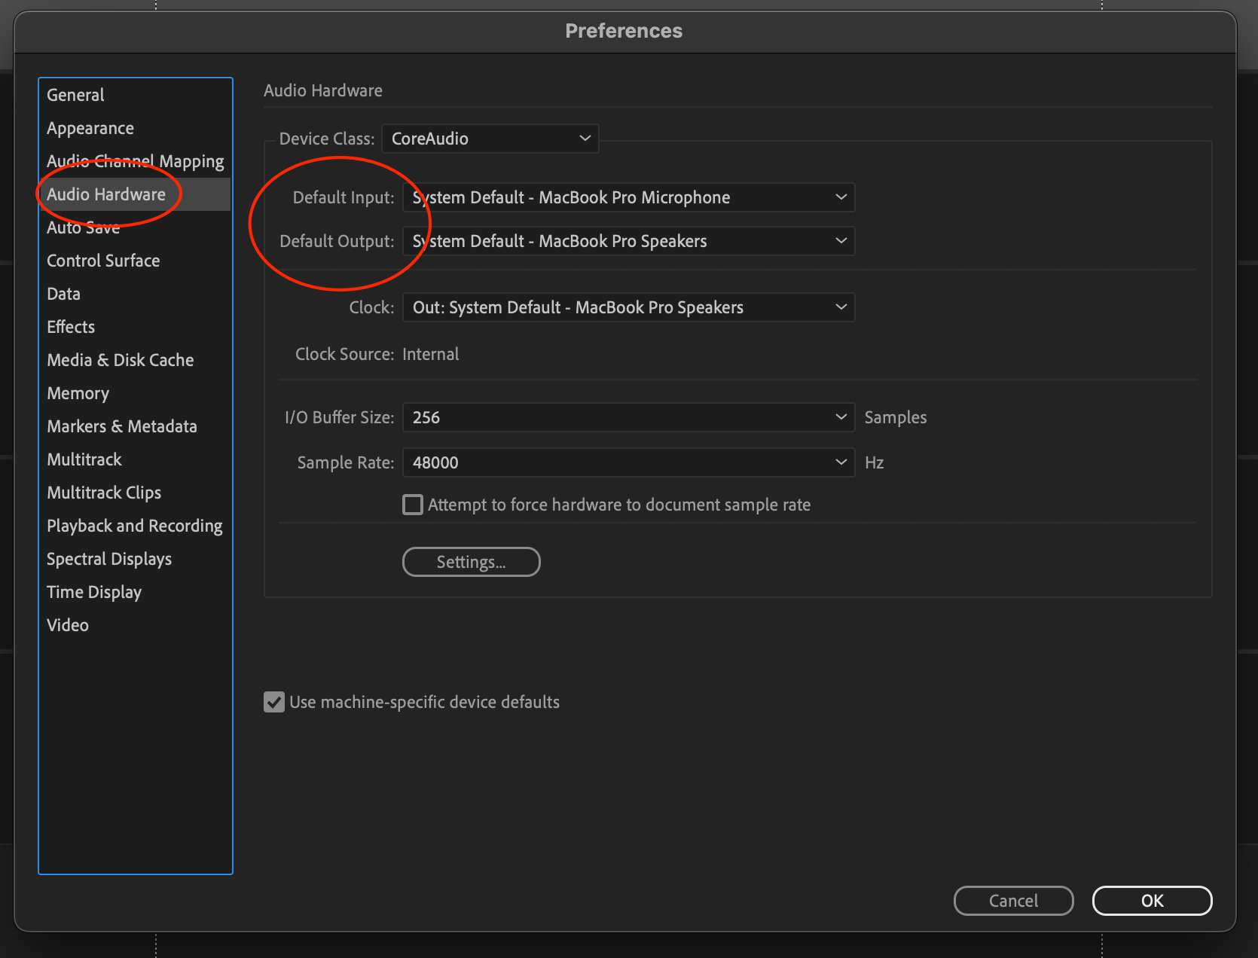Go to the Appearance preferences
This screenshot has width=1258, height=958.
[x=90, y=128]
